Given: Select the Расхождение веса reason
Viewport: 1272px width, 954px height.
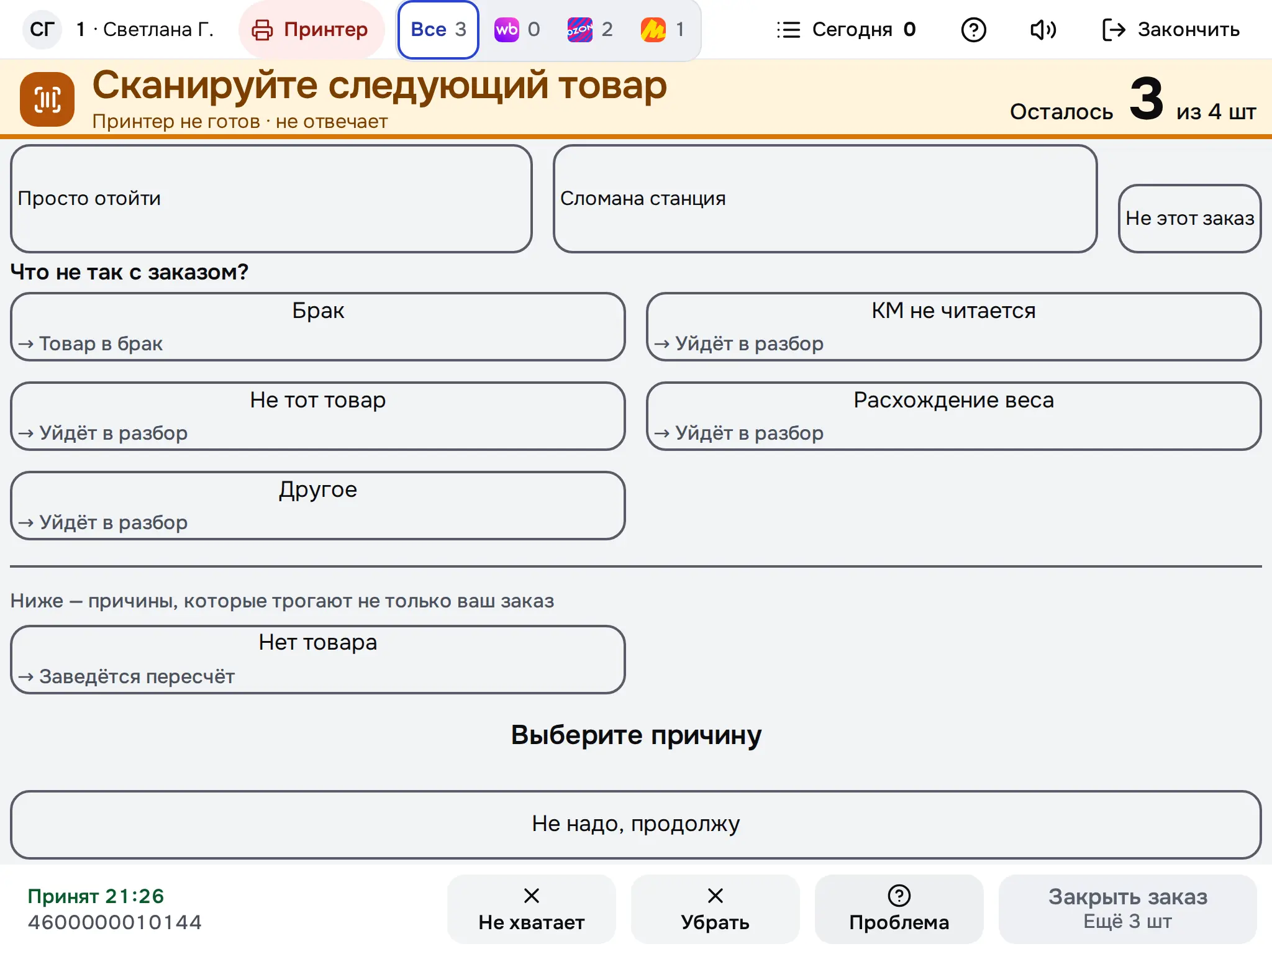Looking at the screenshot, I should 954,416.
